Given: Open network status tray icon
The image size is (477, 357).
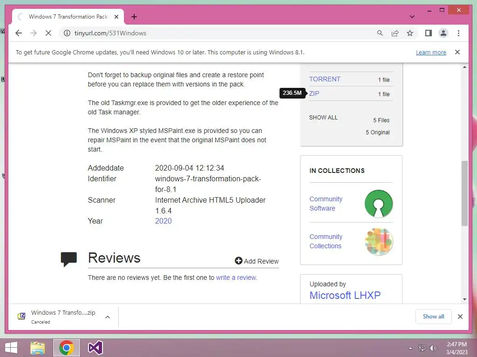Looking at the screenshot, I should click(x=422, y=348).
